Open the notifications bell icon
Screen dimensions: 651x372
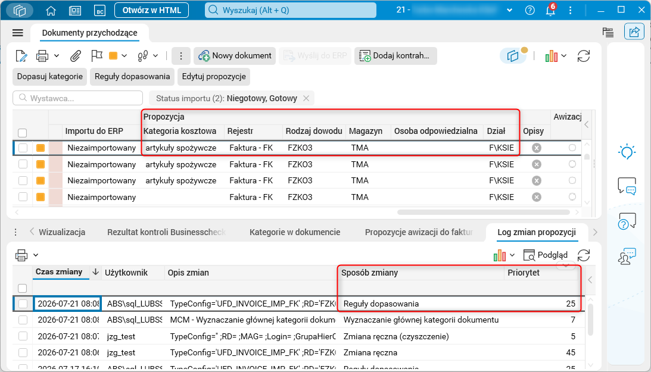pos(550,10)
